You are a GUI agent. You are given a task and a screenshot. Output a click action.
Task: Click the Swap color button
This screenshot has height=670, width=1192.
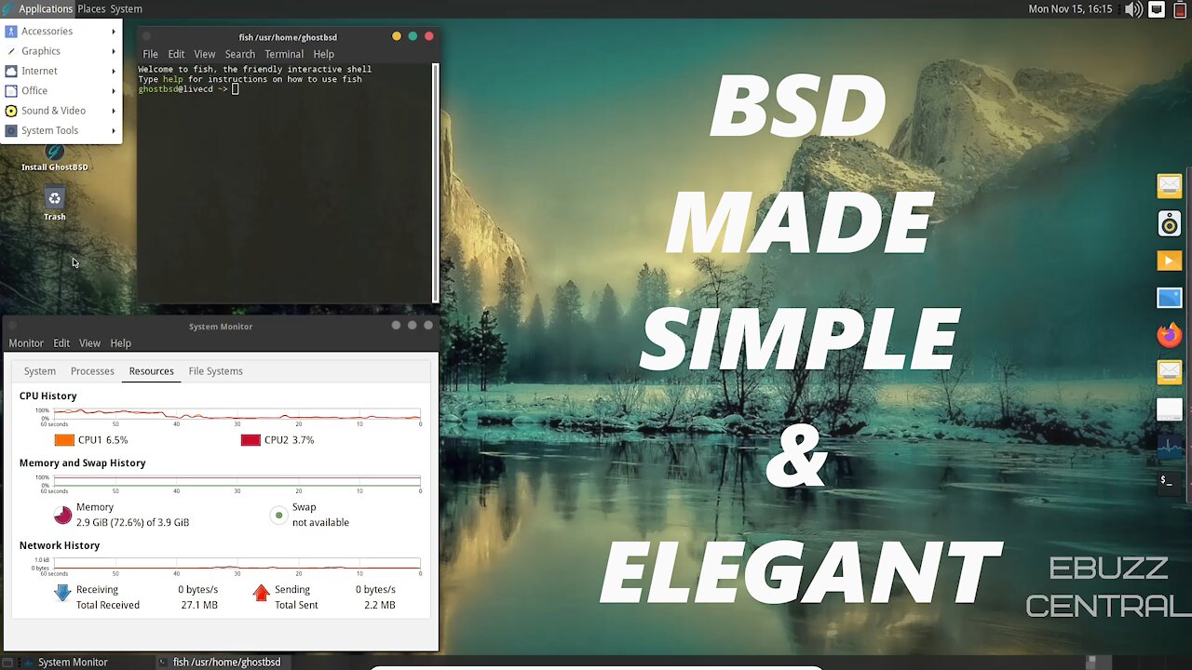[x=278, y=515]
